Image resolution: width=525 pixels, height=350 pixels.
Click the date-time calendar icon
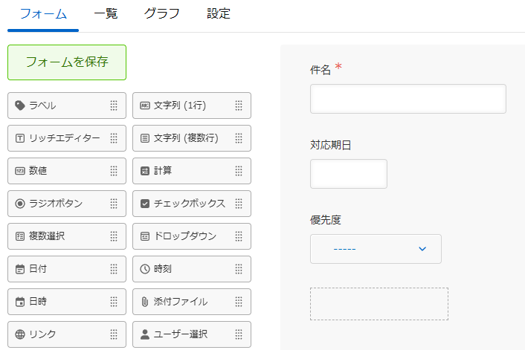coord(20,302)
